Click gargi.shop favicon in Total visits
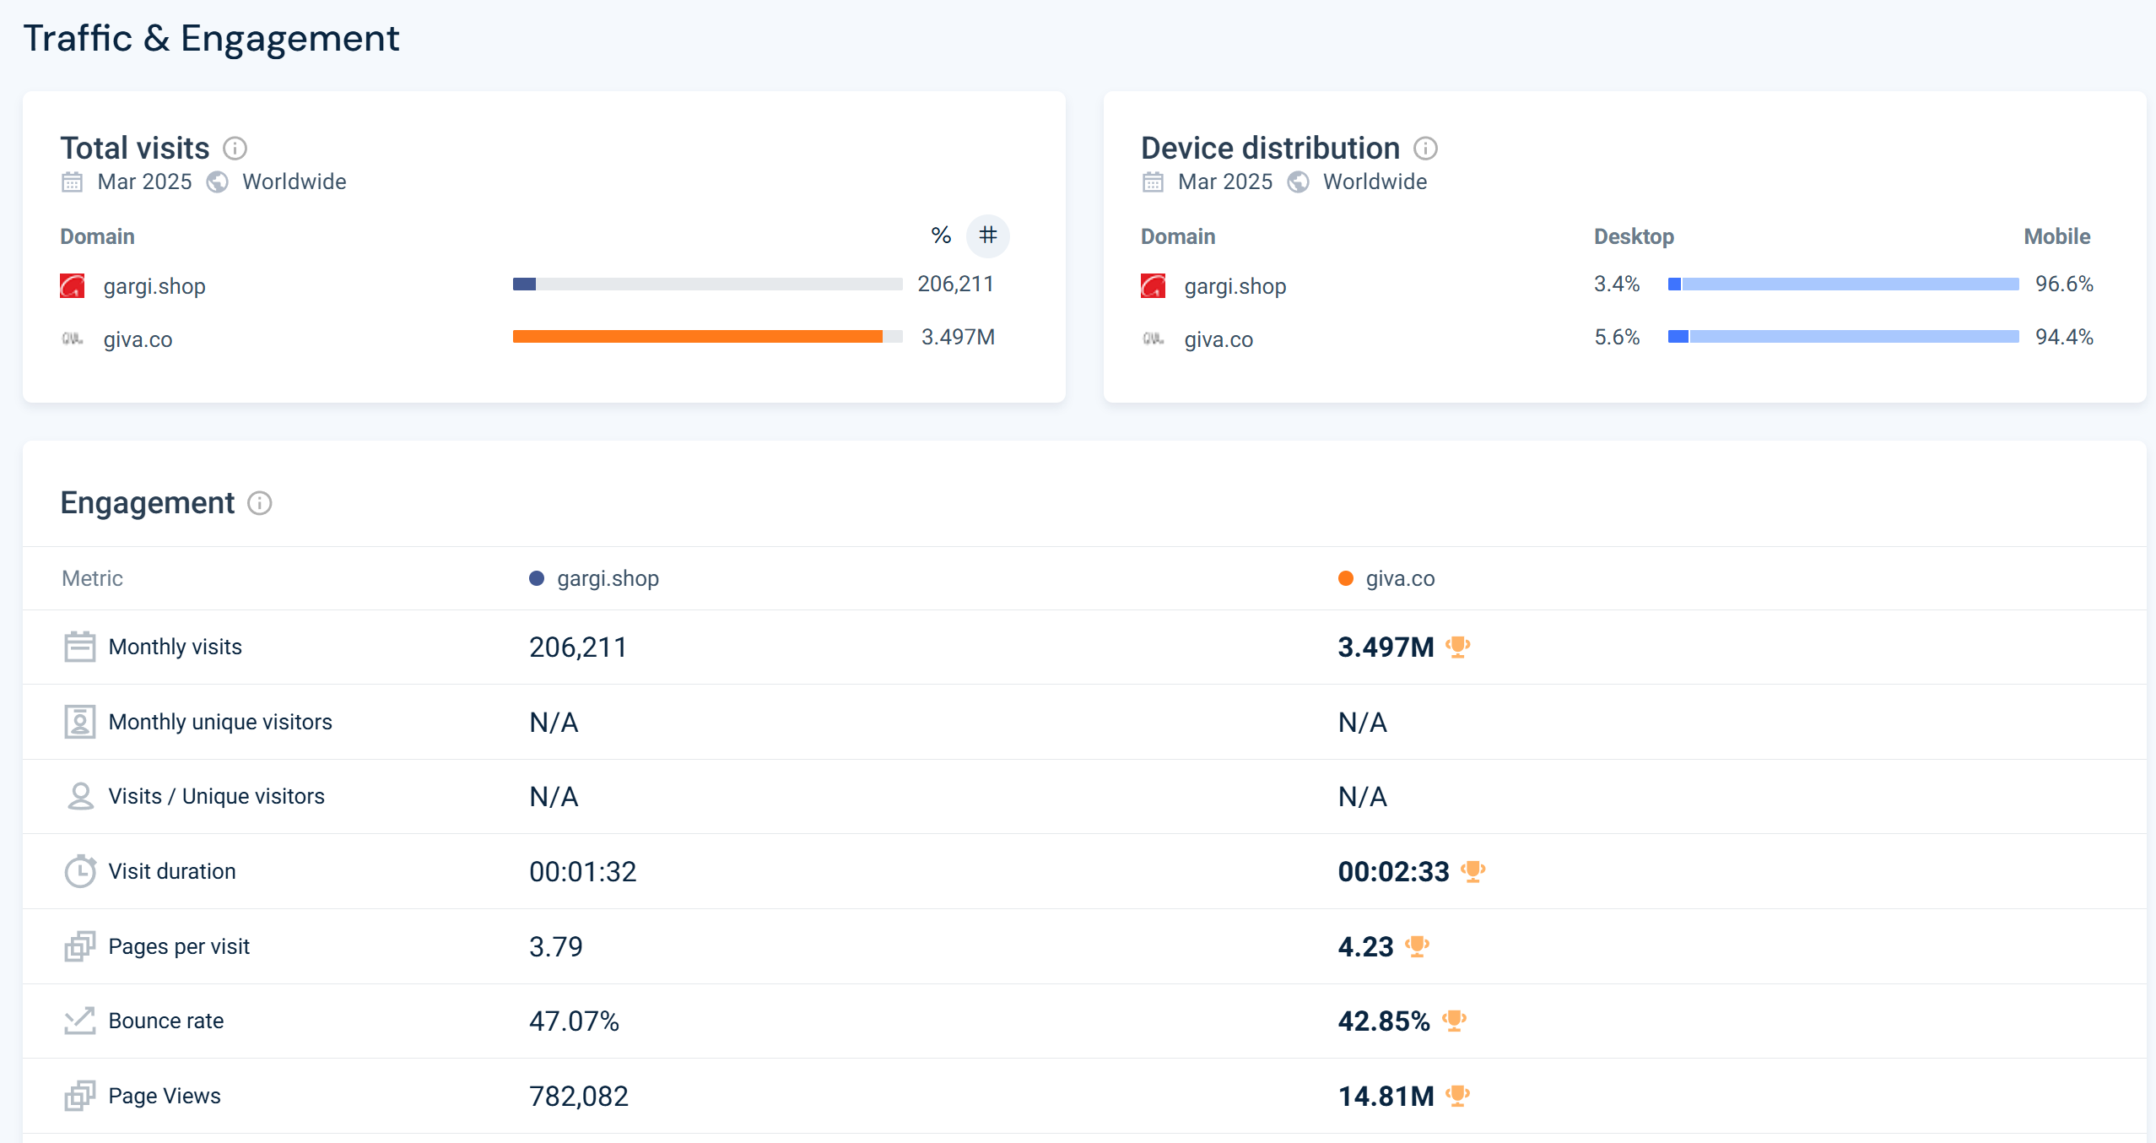This screenshot has width=2156, height=1143. click(x=73, y=286)
